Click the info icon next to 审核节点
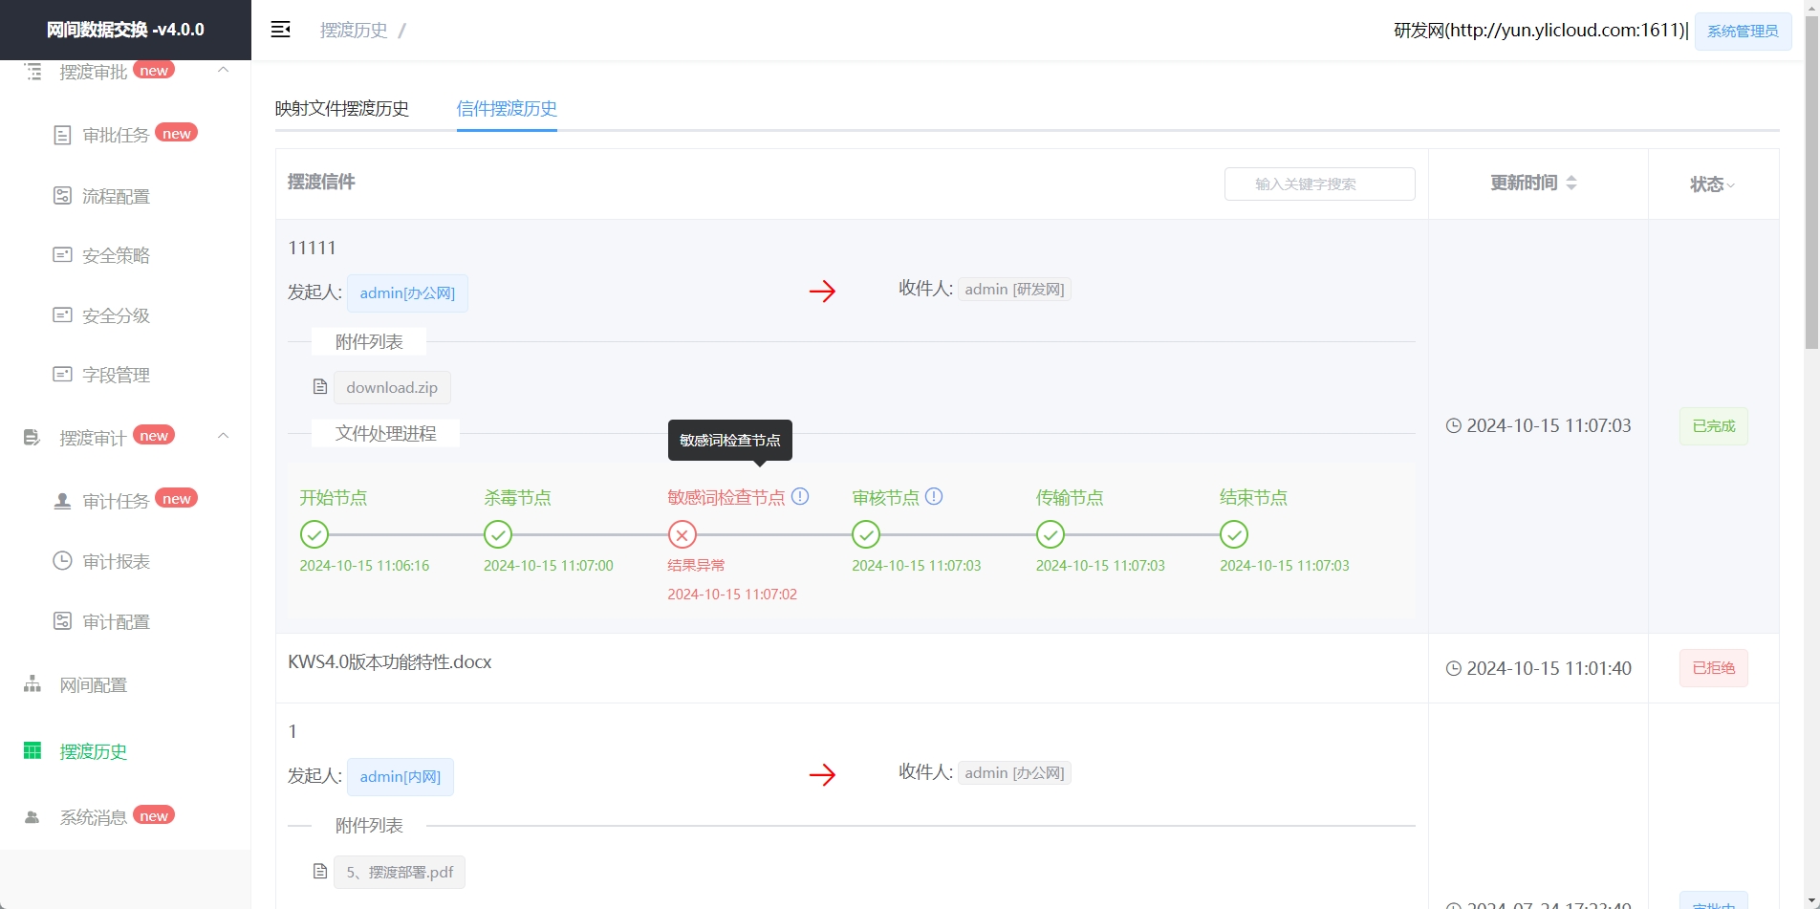Viewport: 1820px width, 909px height. pos(934,496)
